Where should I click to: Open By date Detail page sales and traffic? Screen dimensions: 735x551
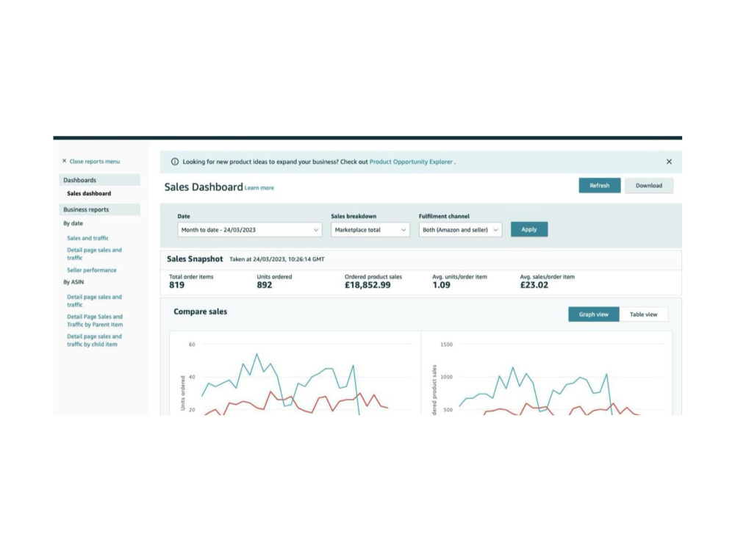[x=94, y=254]
